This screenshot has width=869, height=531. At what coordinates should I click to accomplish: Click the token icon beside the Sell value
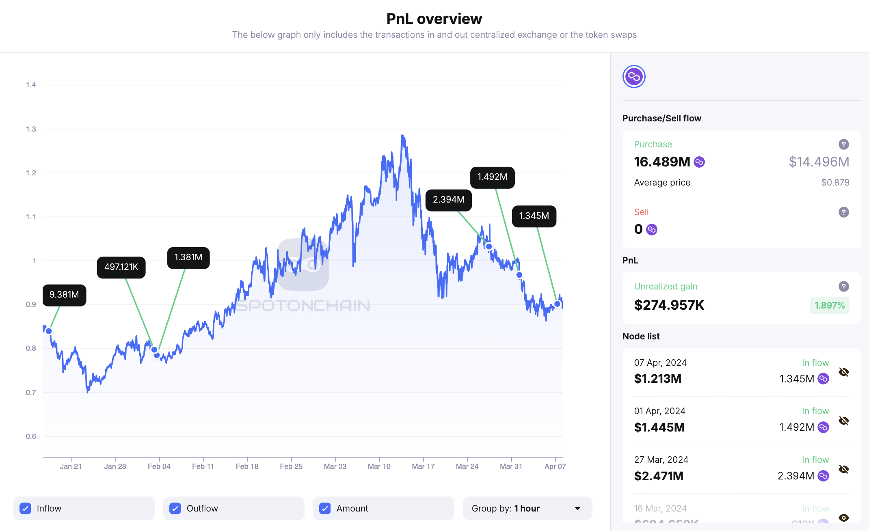(x=652, y=229)
